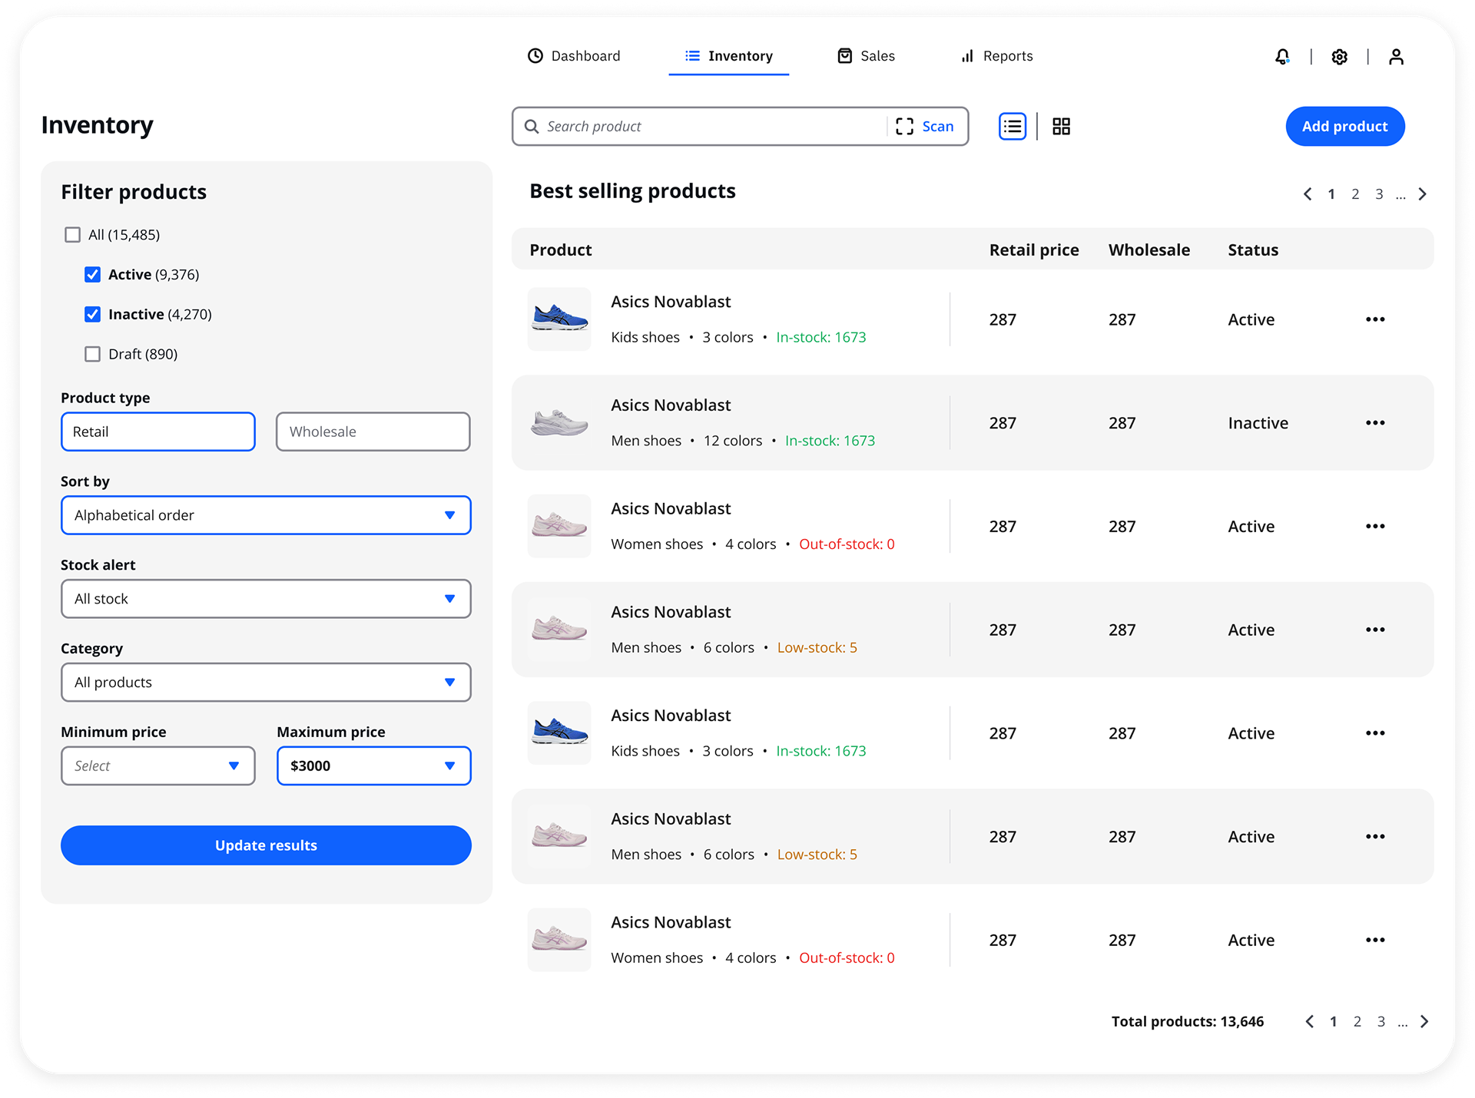The image size is (1475, 1098).
Task: Go to previous page using bottom left arrow
Action: 1309,1021
